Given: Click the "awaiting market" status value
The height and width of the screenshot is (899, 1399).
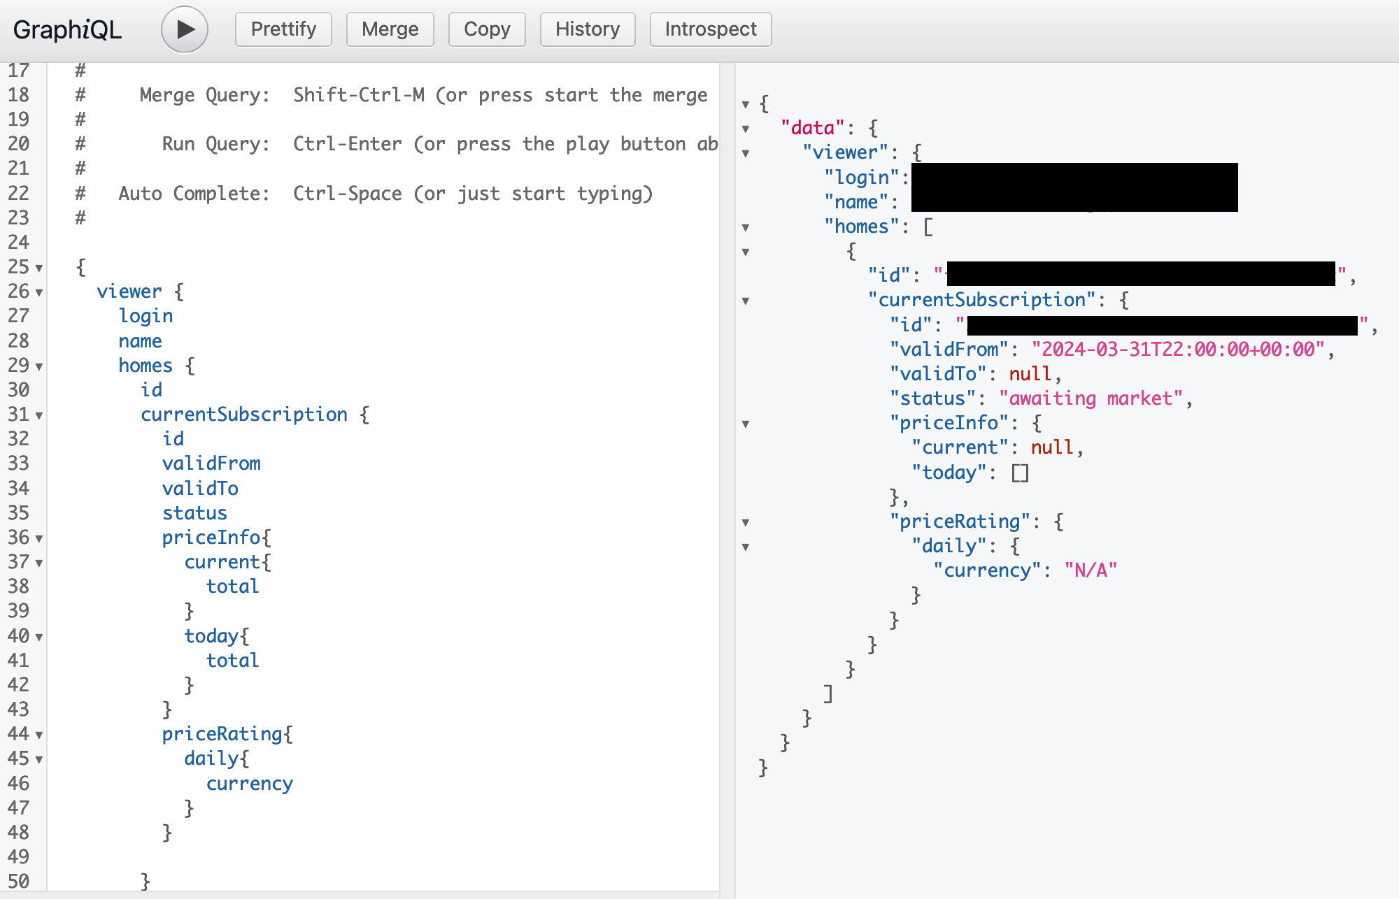Looking at the screenshot, I should (x=1091, y=398).
